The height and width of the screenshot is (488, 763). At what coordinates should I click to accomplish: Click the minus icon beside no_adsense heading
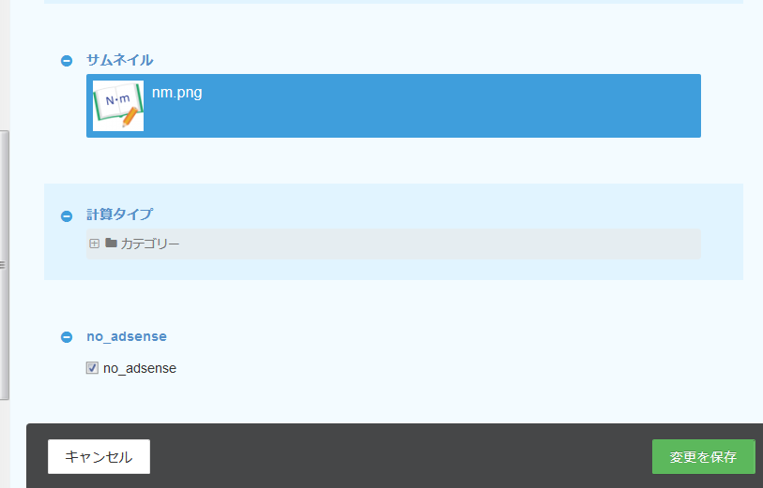click(x=67, y=337)
